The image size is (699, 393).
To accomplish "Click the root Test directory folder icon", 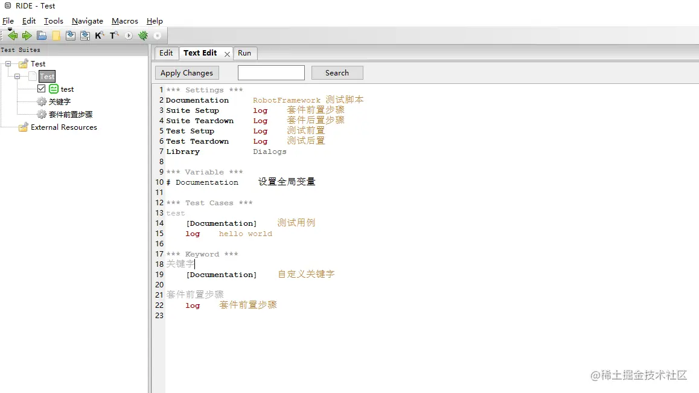I will pyautogui.click(x=23, y=64).
